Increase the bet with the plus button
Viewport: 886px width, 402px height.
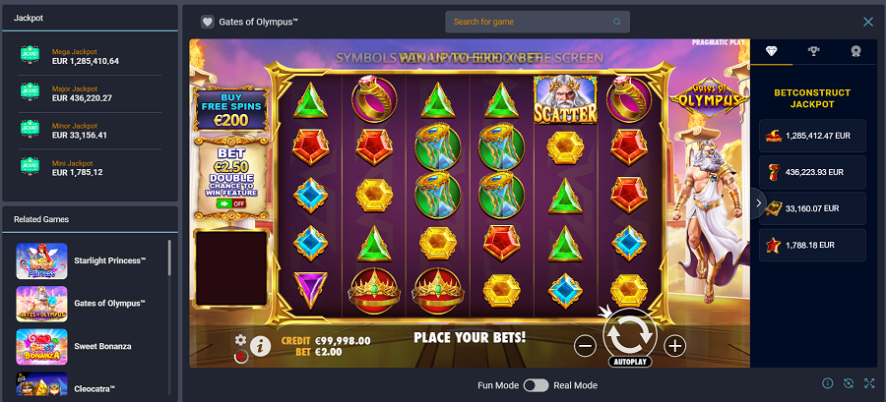click(x=674, y=346)
